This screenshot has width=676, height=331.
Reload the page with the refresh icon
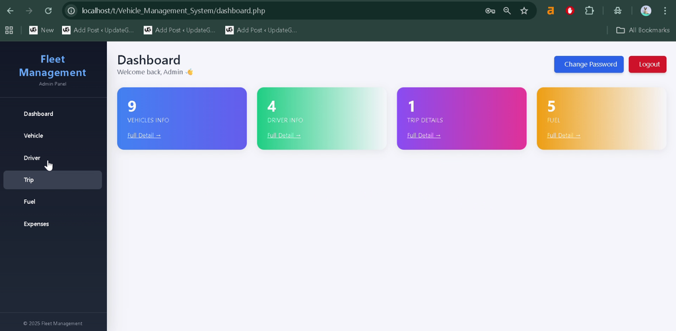click(48, 11)
